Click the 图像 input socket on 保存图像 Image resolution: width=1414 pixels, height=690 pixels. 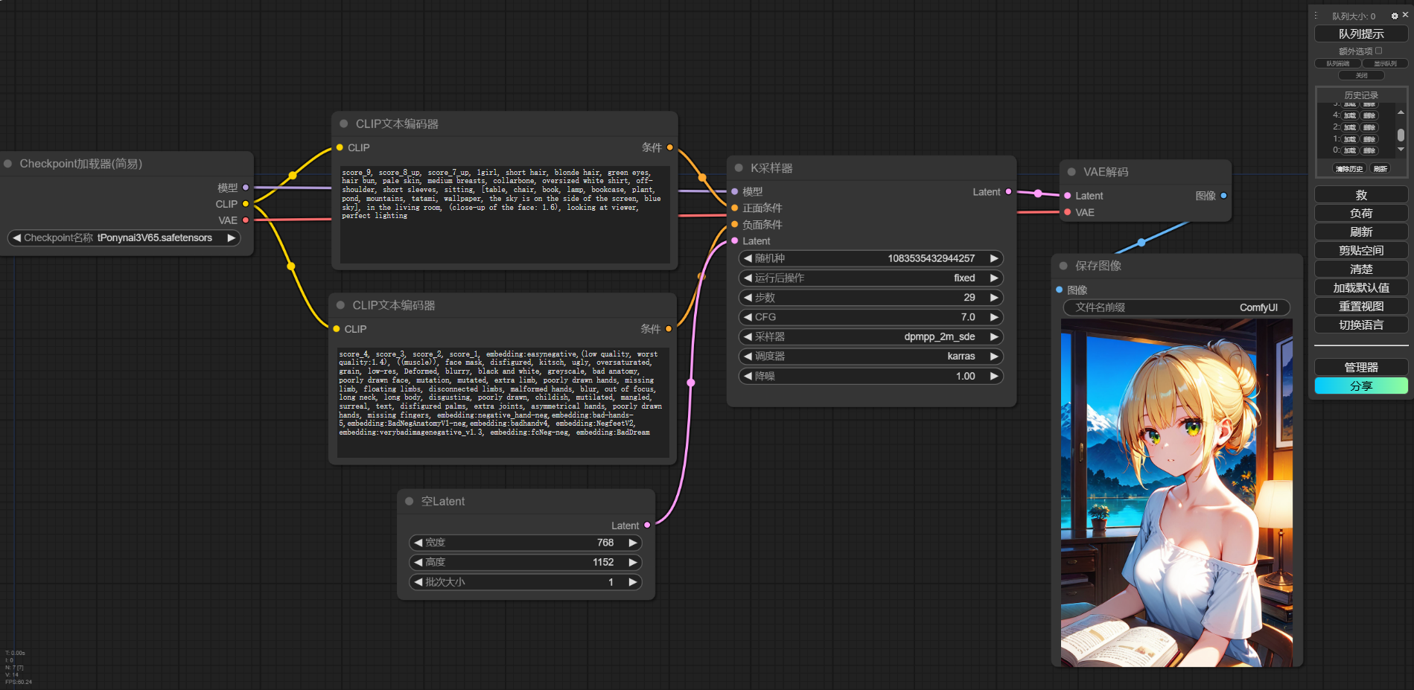click(1060, 290)
